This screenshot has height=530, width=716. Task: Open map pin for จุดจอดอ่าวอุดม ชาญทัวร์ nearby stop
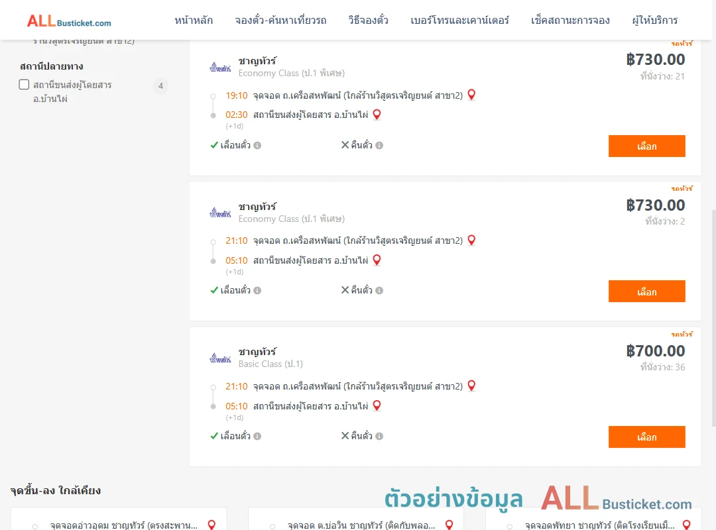[211, 525]
